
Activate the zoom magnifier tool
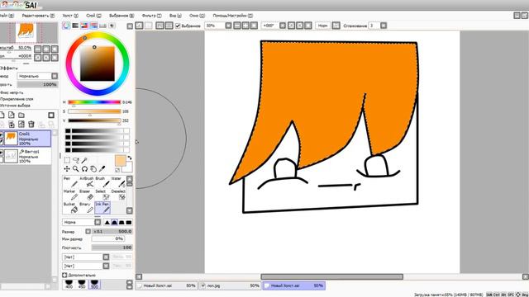(76, 168)
